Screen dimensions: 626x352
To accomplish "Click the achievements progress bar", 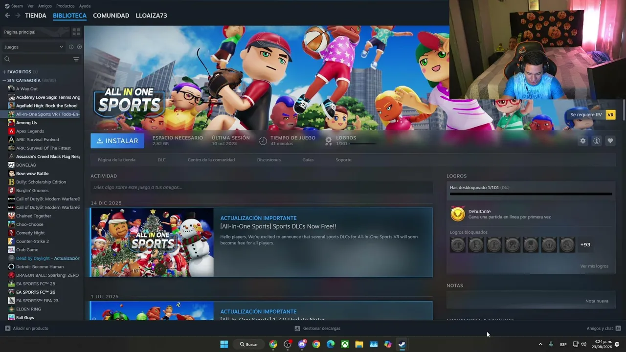I will (x=531, y=194).
